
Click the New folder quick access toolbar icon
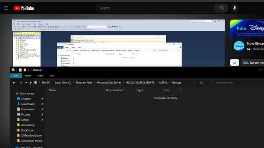point(25,70)
